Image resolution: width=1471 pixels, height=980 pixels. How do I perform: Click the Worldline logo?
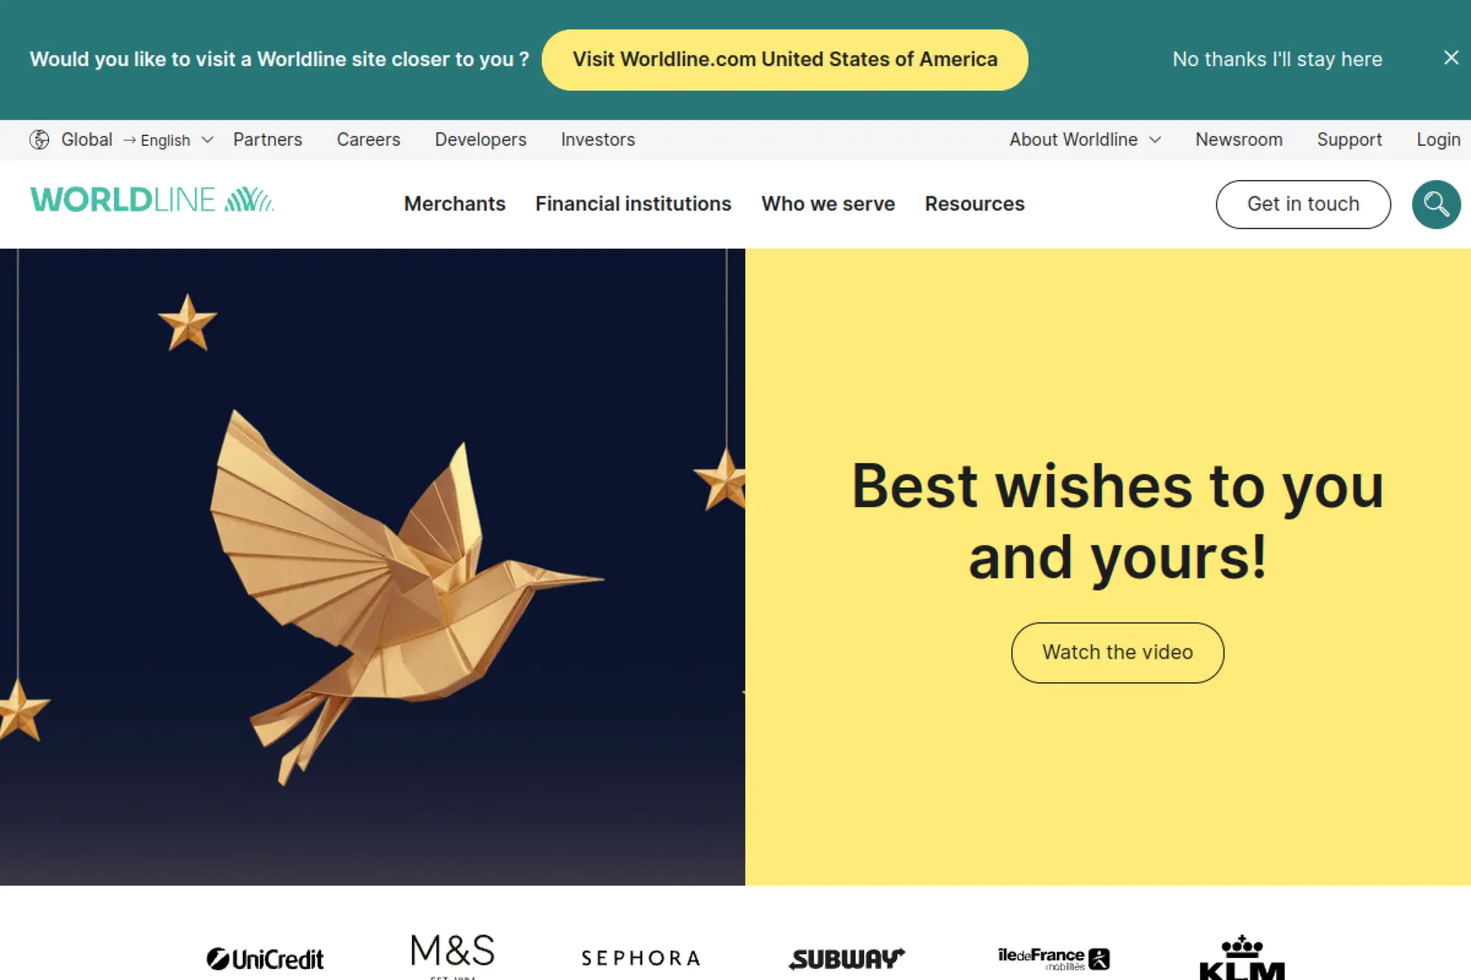point(152,200)
